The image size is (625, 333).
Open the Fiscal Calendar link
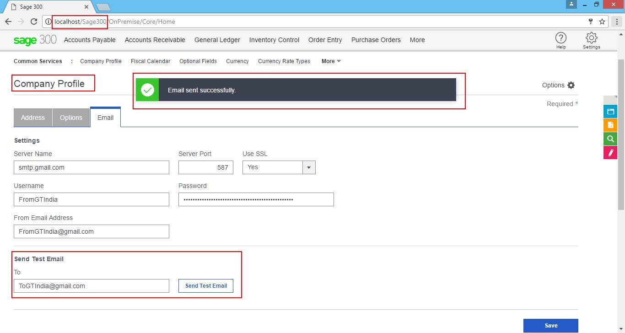click(x=151, y=61)
